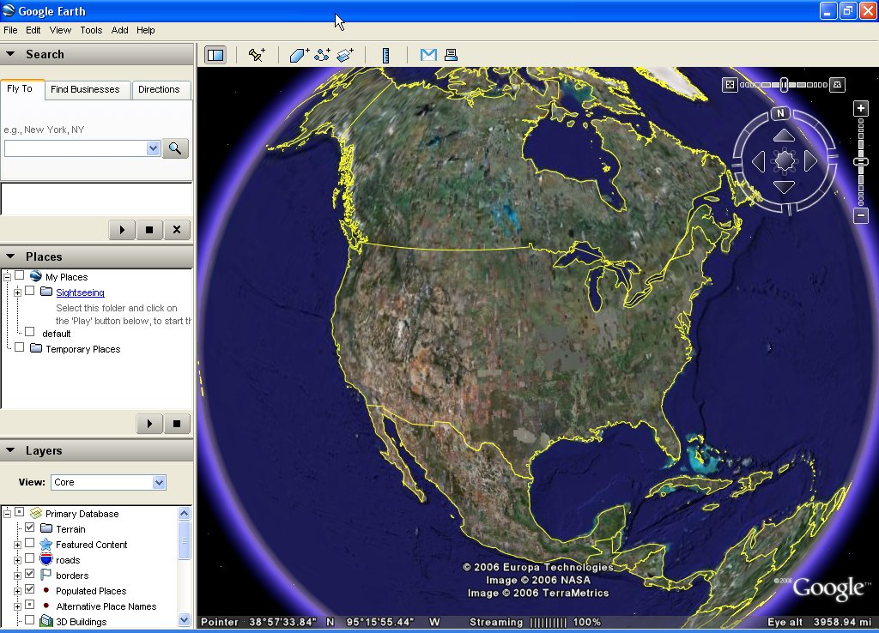The image size is (879, 633).
Task: Pan right with navigation arrow
Action: [810, 161]
